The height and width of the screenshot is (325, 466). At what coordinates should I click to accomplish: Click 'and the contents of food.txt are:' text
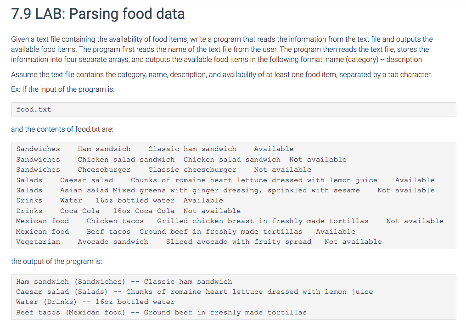tap(62, 129)
